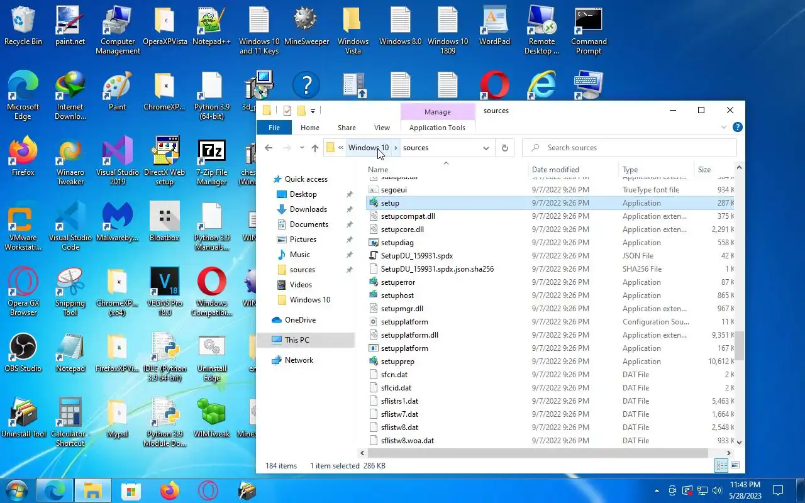Open Computer Management shortcut
The image size is (805, 503).
click(x=118, y=31)
